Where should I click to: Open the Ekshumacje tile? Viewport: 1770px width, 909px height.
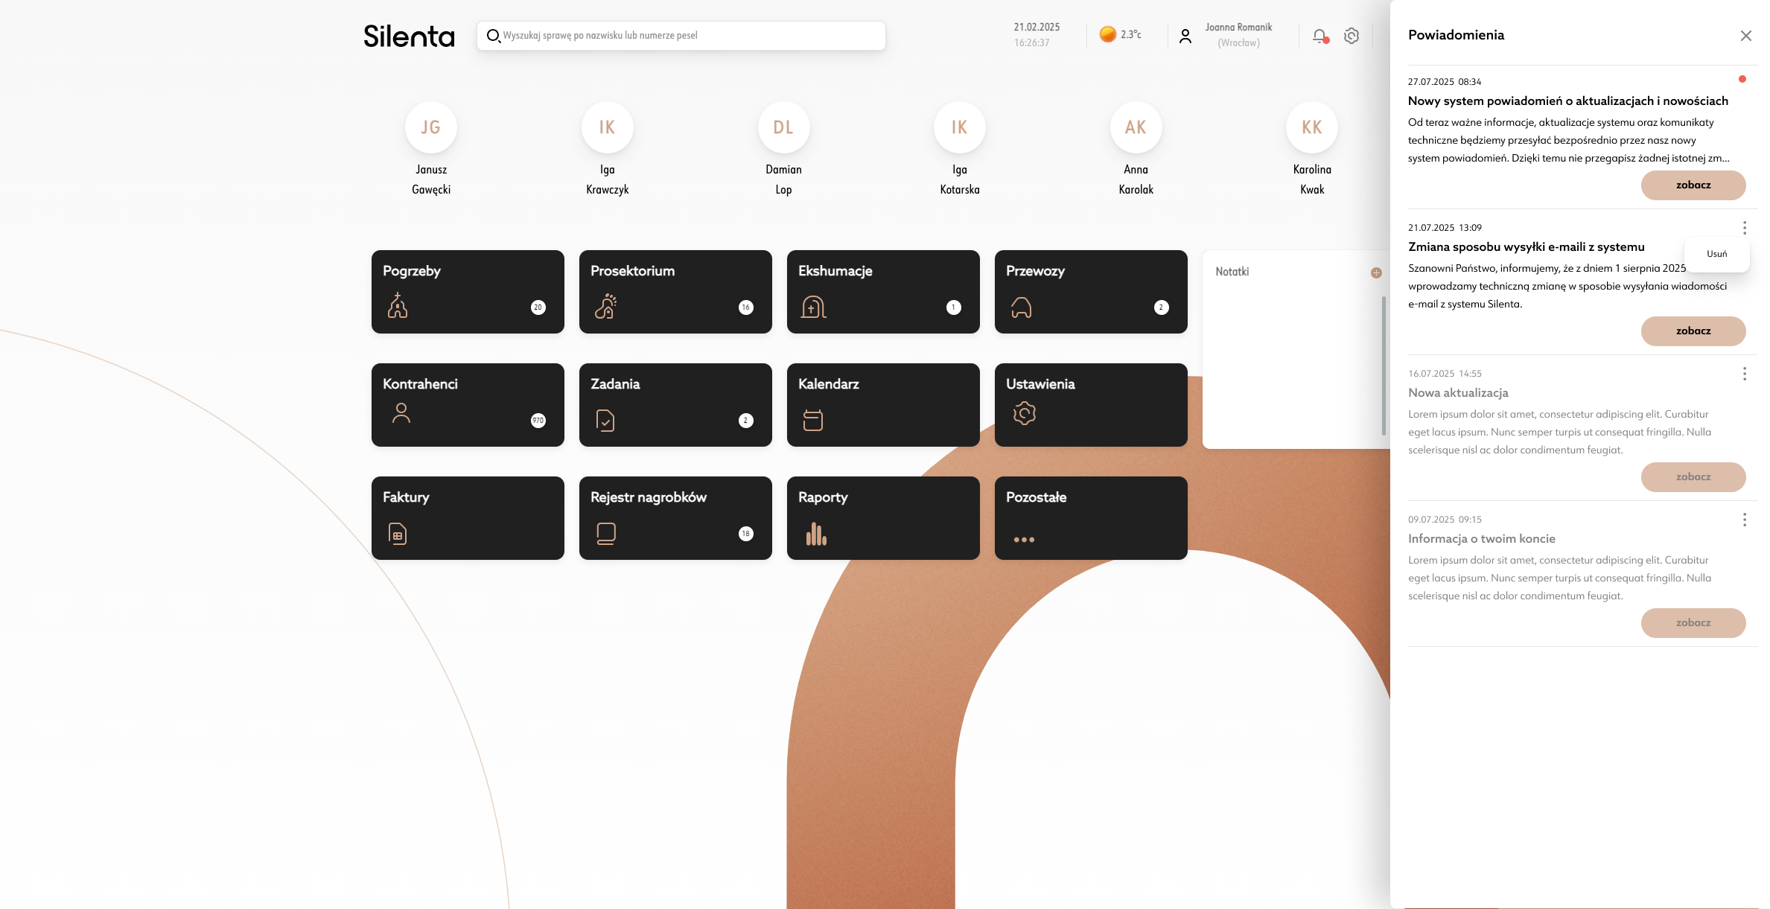[883, 292]
